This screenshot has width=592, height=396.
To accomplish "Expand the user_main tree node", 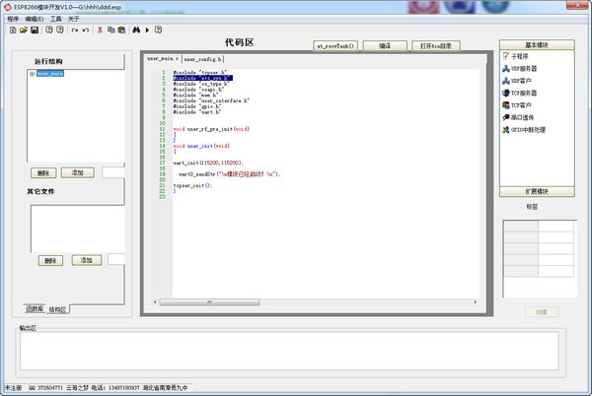I will pos(32,74).
